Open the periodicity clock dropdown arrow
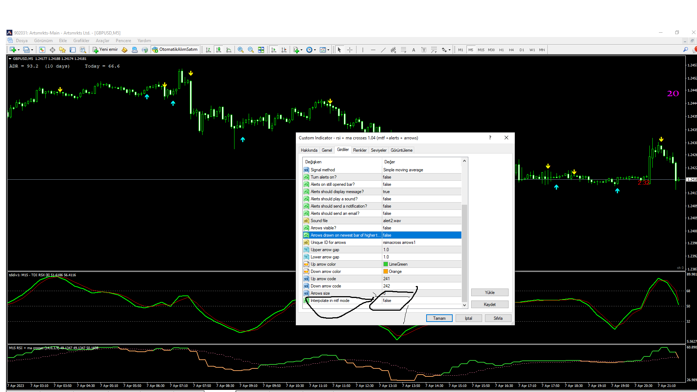The width and height of the screenshot is (697, 392). tap(315, 50)
